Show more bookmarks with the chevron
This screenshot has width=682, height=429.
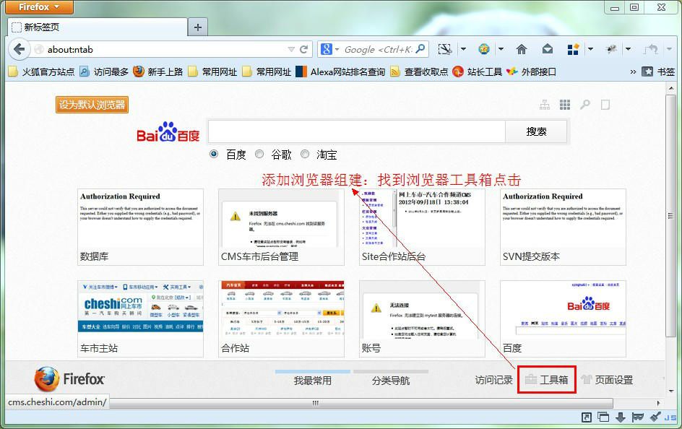click(x=633, y=71)
